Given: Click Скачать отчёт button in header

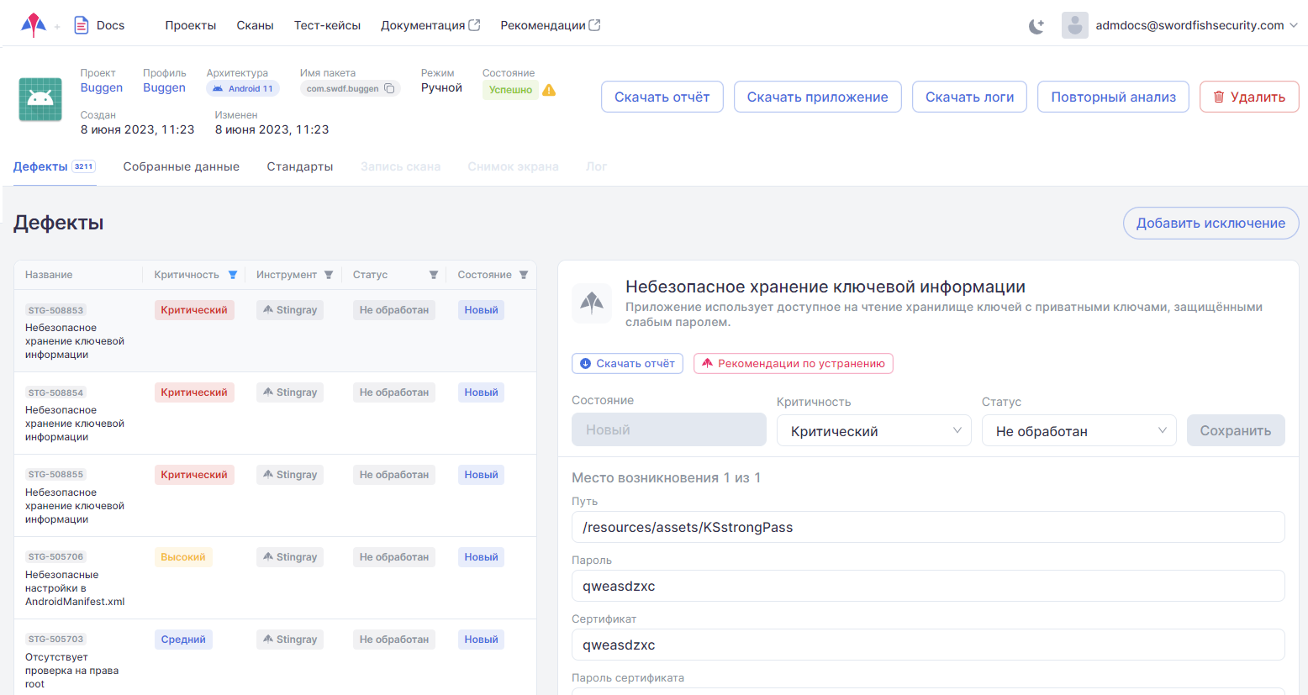Looking at the screenshot, I should (x=662, y=97).
